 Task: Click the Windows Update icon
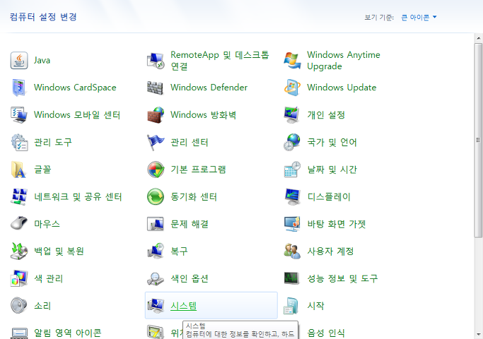pyautogui.click(x=292, y=88)
